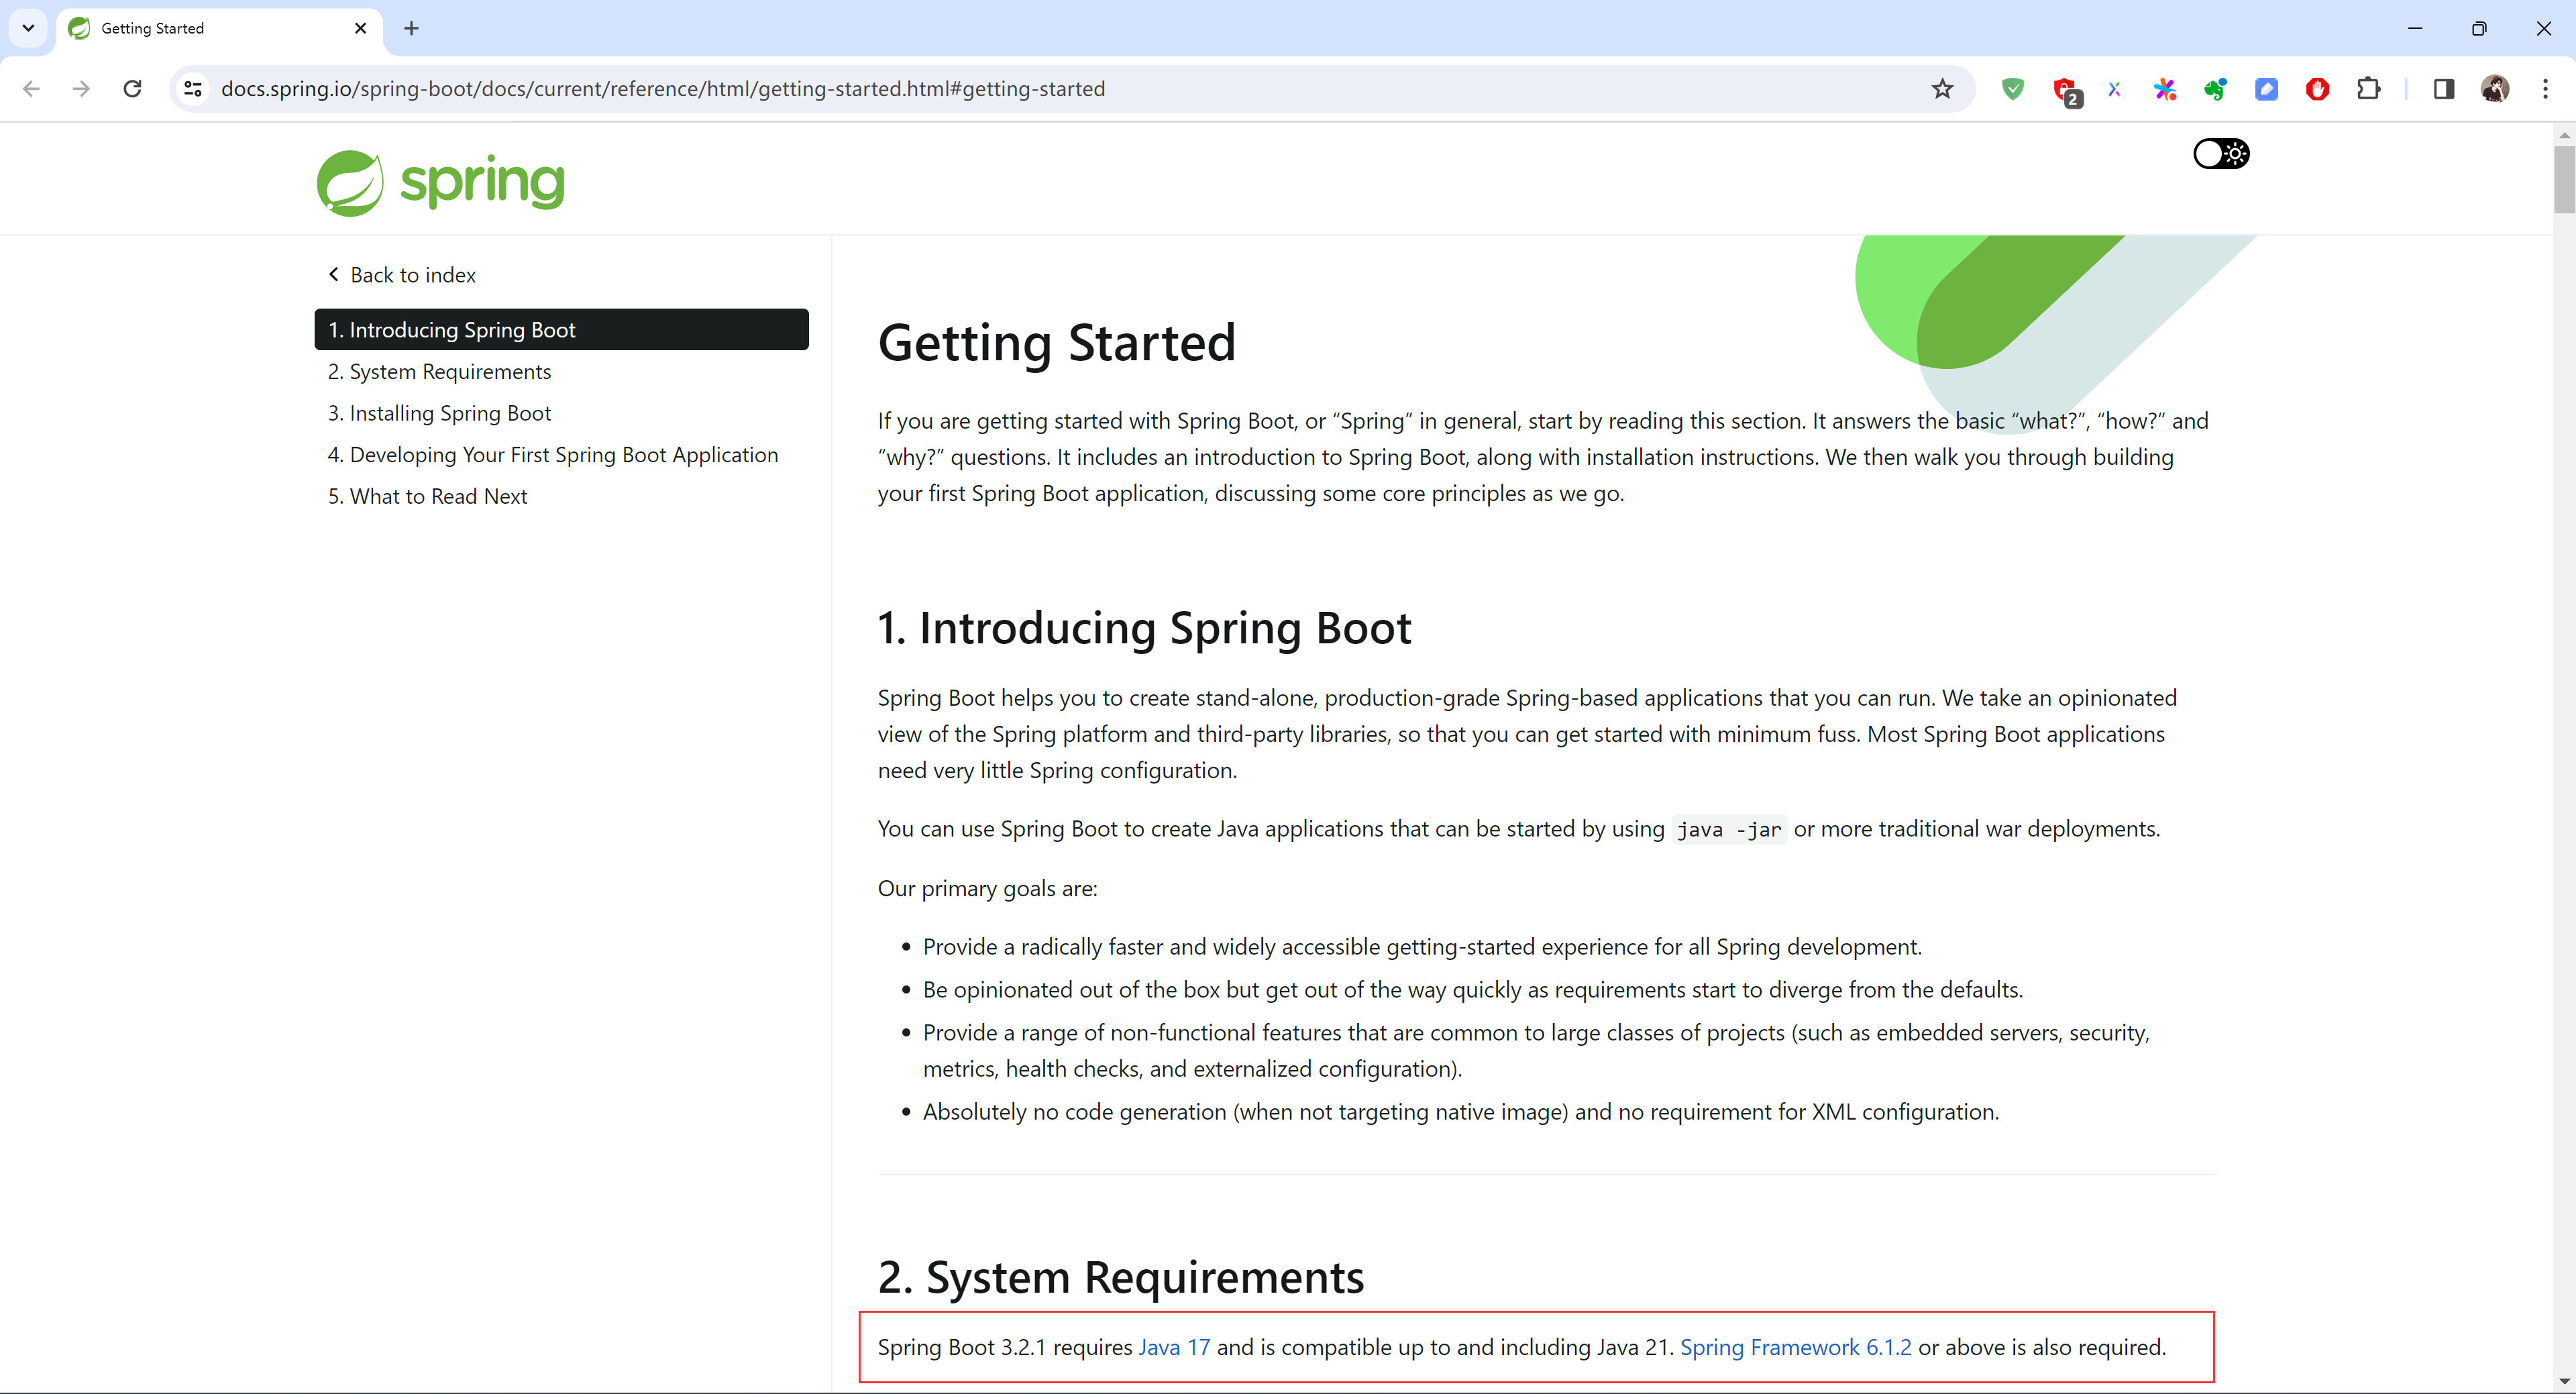Open Chrome three-dot menu
2576x1394 pixels.
tap(2546, 89)
